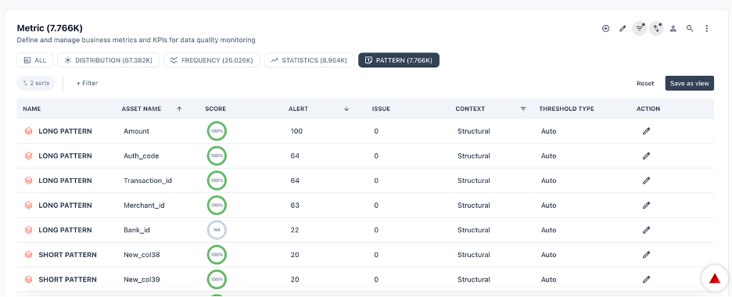Click the red icon in Merchant_id row
The height and width of the screenshot is (297, 732).
pyautogui.click(x=28, y=205)
